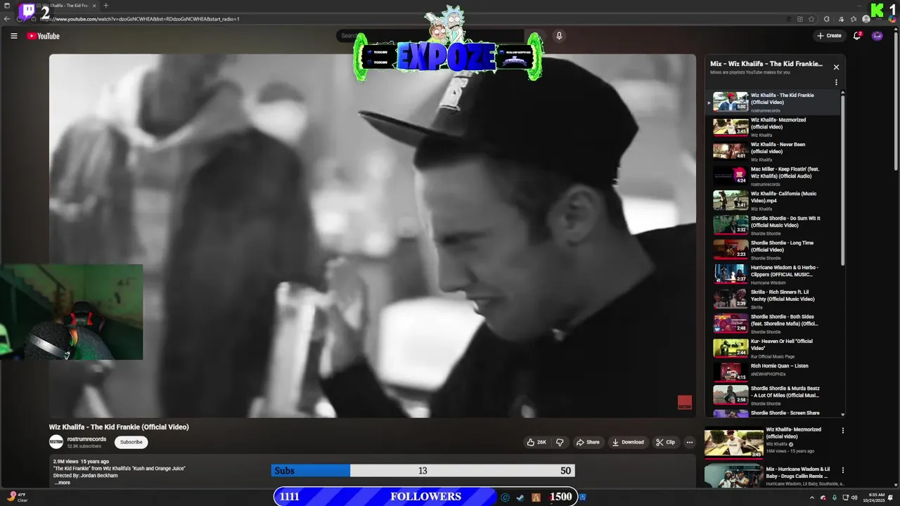
Task: Share the Kid Frankie video
Action: point(588,442)
